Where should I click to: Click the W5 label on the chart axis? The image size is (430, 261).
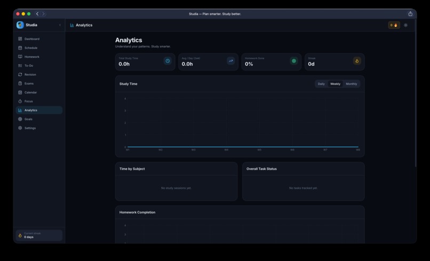click(259, 150)
